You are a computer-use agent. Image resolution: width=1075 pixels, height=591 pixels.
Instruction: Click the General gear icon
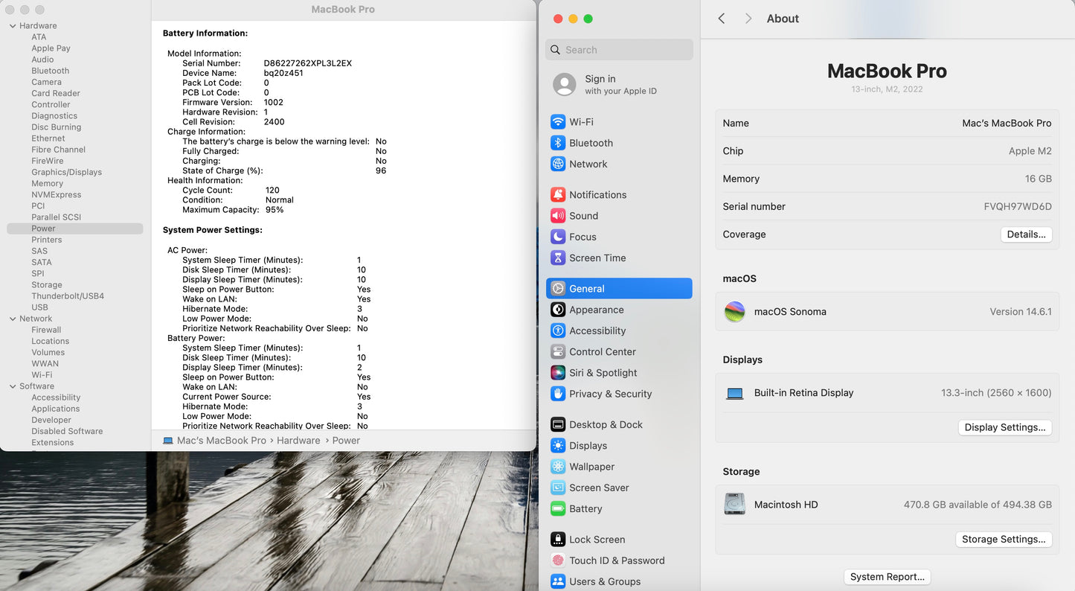click(x=558, y=289)
